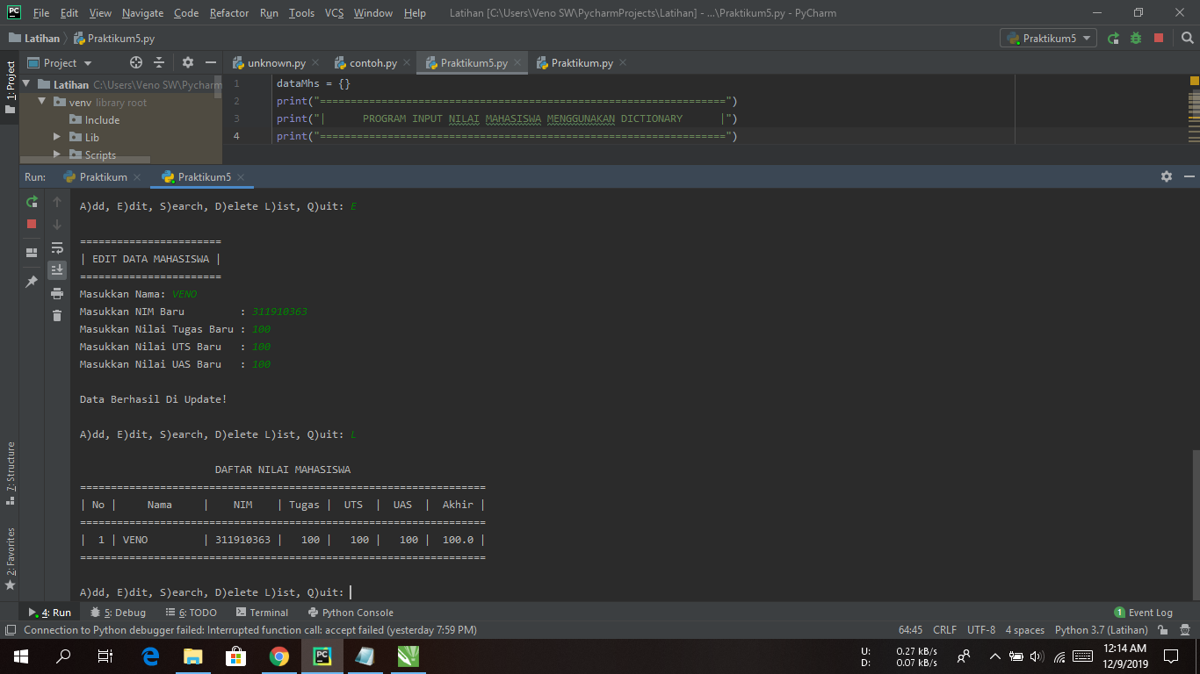Stop the running process with red square

coord(32,224)
